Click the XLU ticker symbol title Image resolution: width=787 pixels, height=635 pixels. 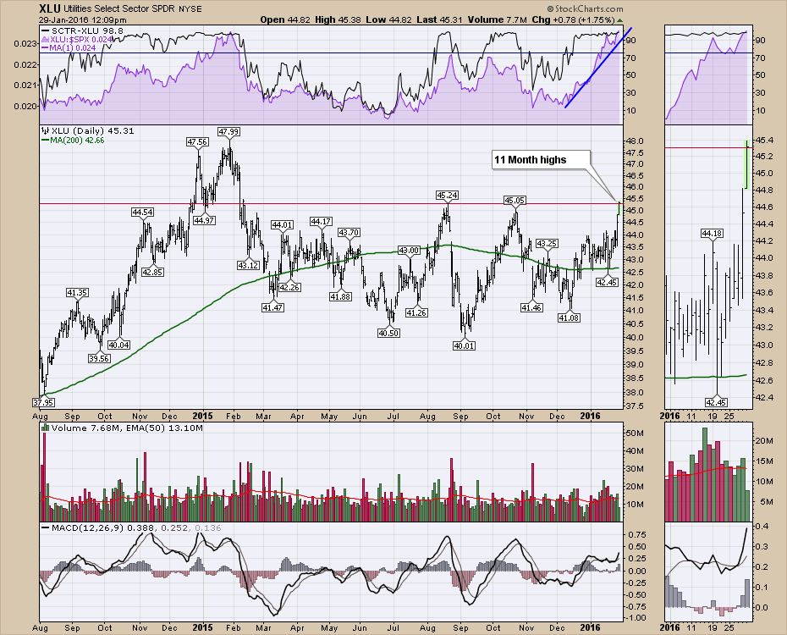[x=50, y=8]
